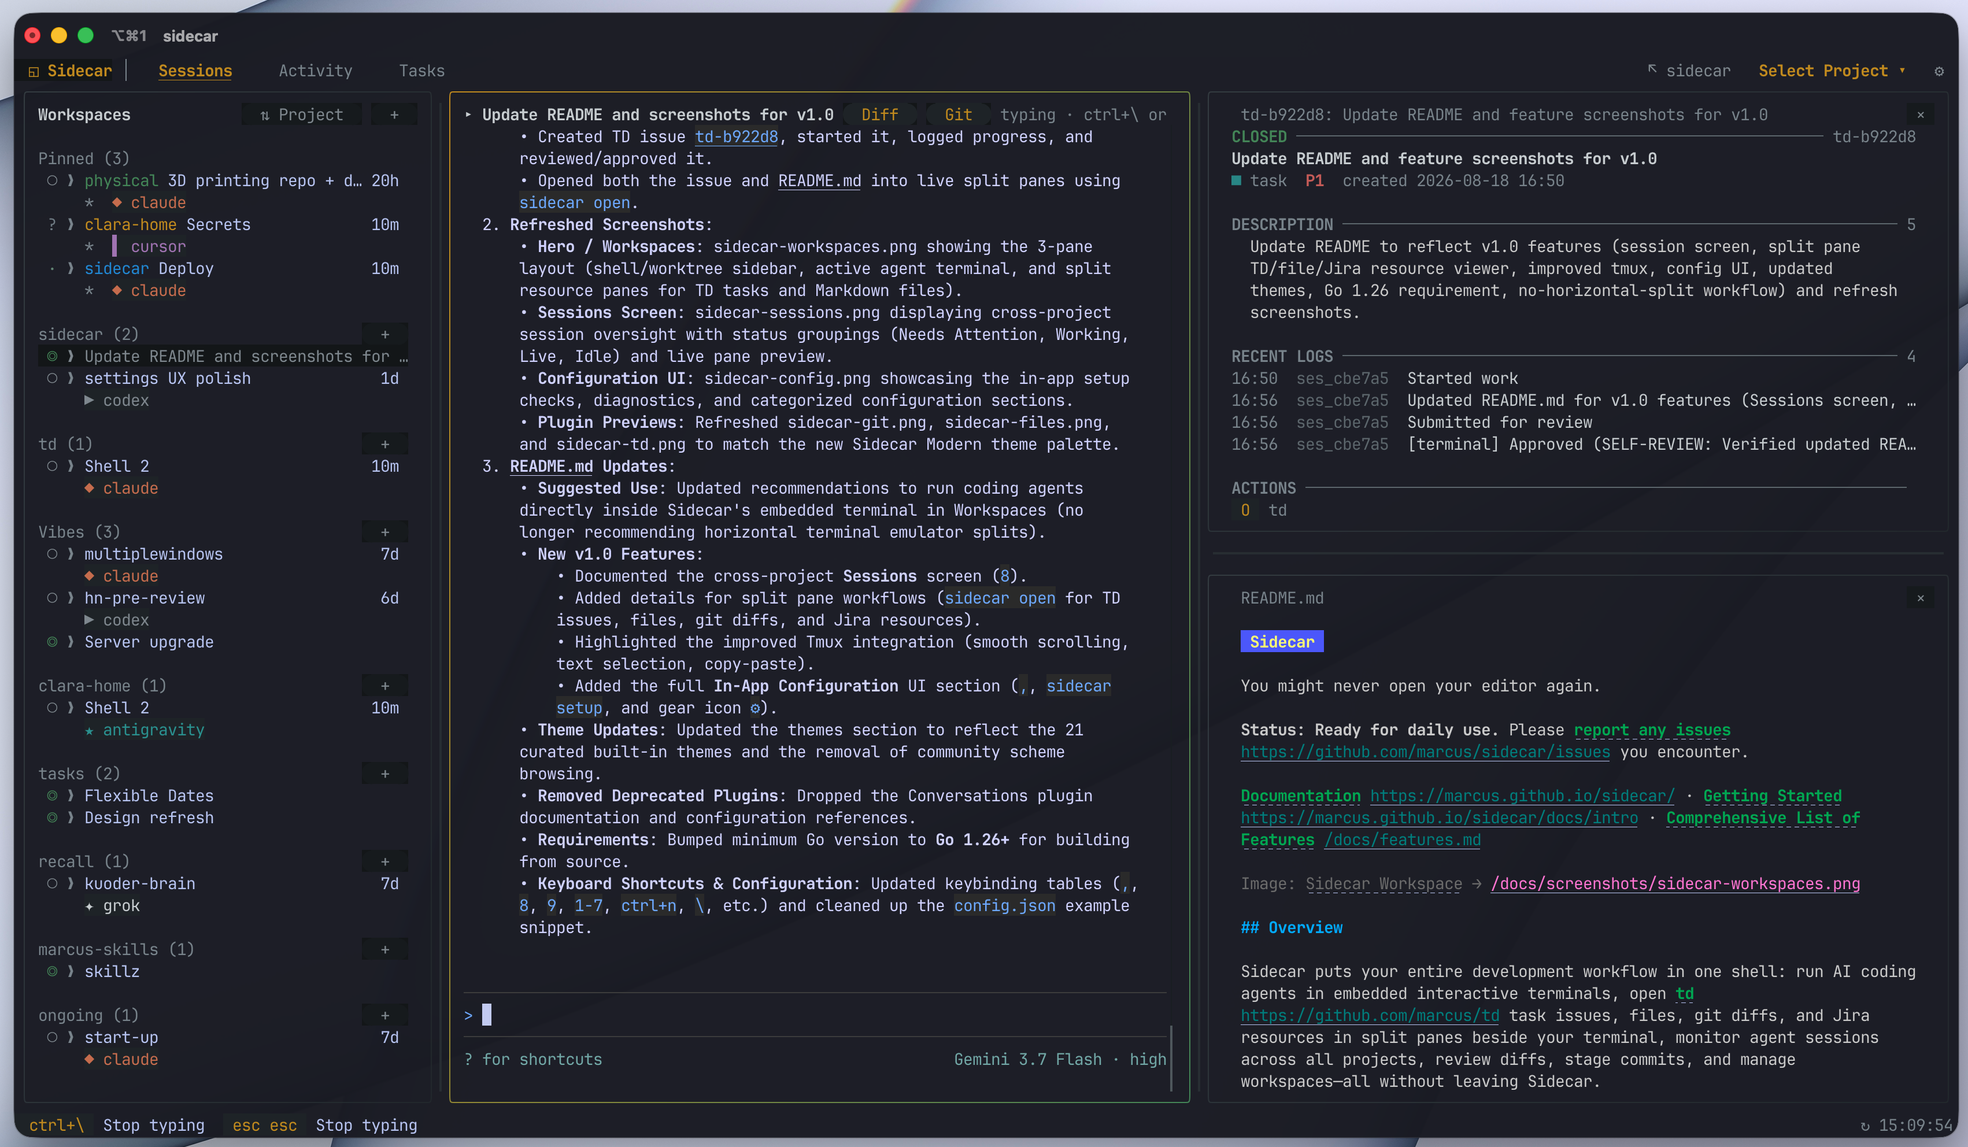This screenshot has height=1147, width=1968.
Task: Expand chevron of Shell 2 in td group
Action: point(71,466)
